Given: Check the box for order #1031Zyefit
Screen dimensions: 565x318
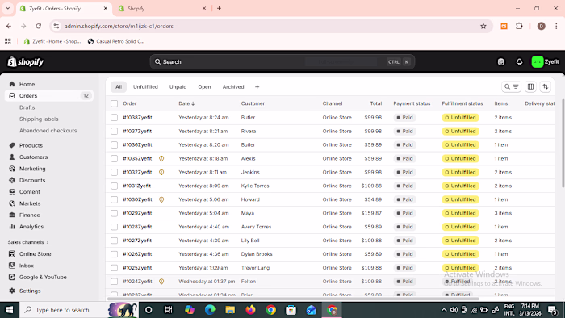Looking at the screenshot, I should (x=115, y=186).
